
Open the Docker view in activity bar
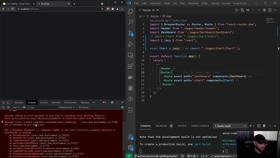(x=130, y=77)
